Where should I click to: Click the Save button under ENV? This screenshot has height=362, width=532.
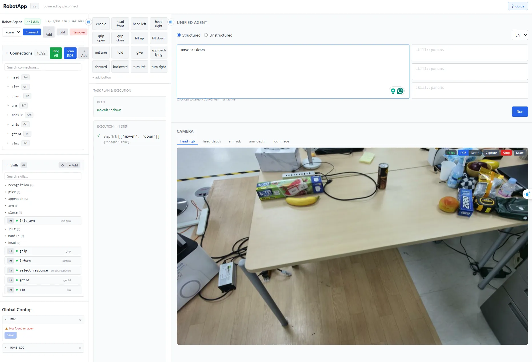(11, 335)
